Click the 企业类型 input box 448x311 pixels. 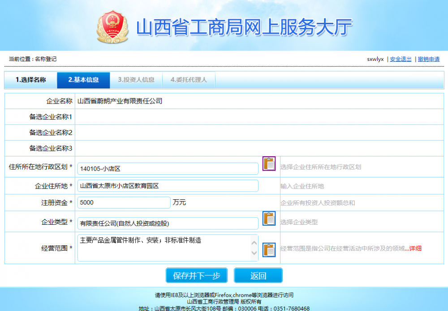pos(168,223)
